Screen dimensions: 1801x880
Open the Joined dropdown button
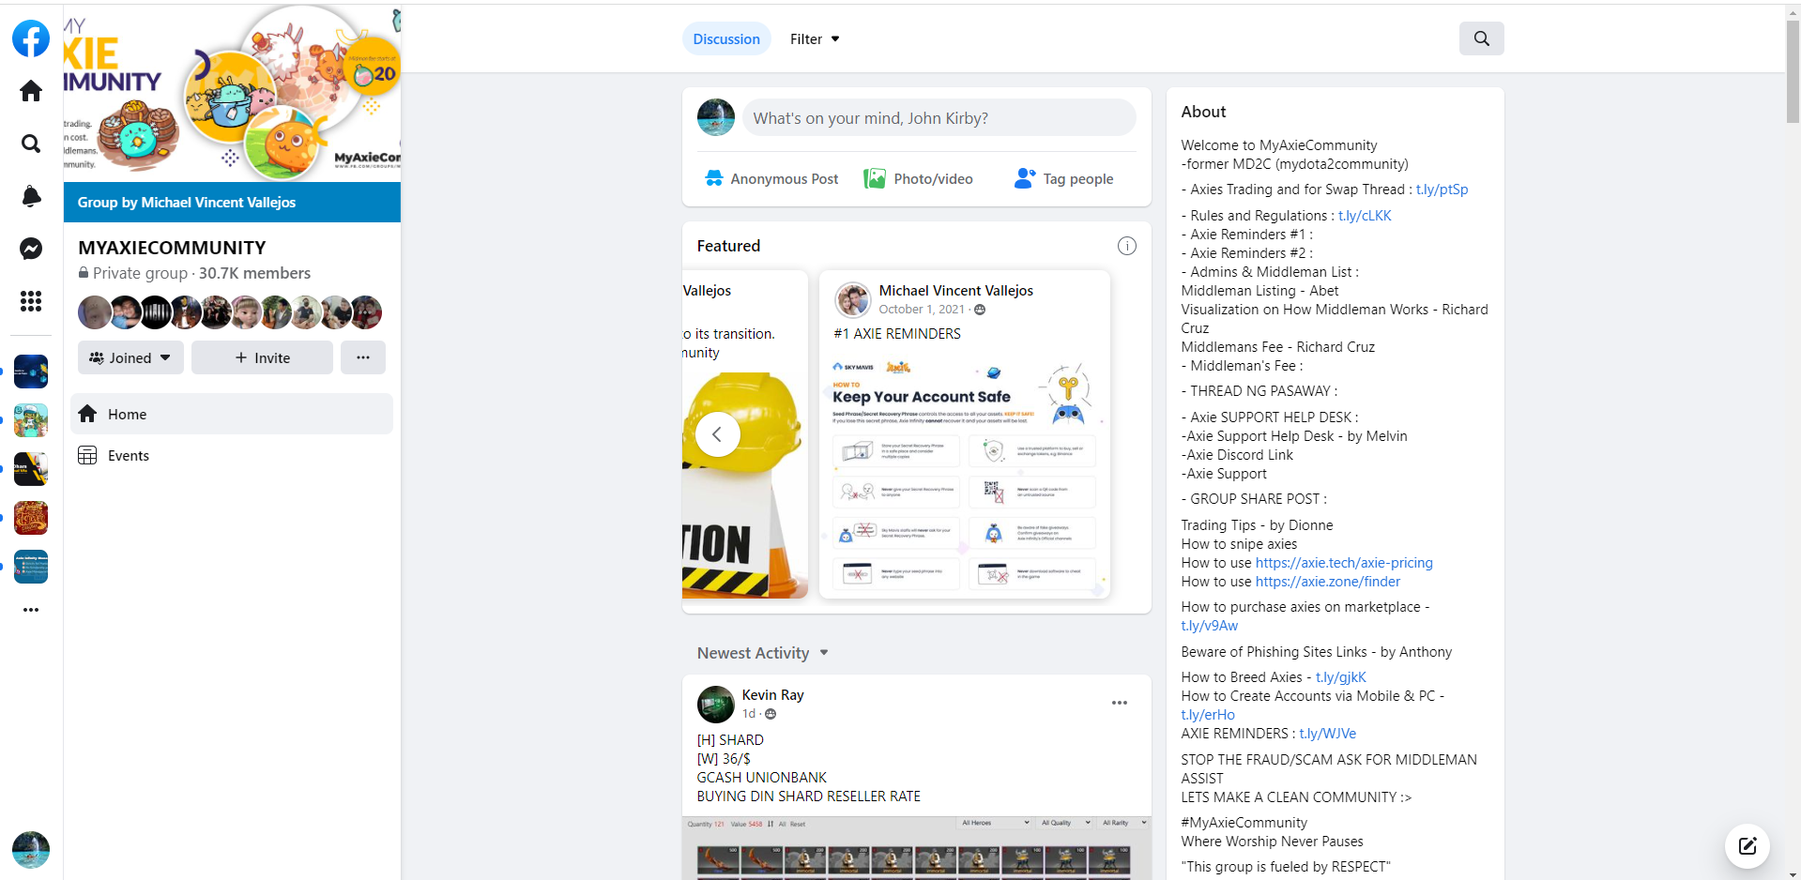[130, 357]
